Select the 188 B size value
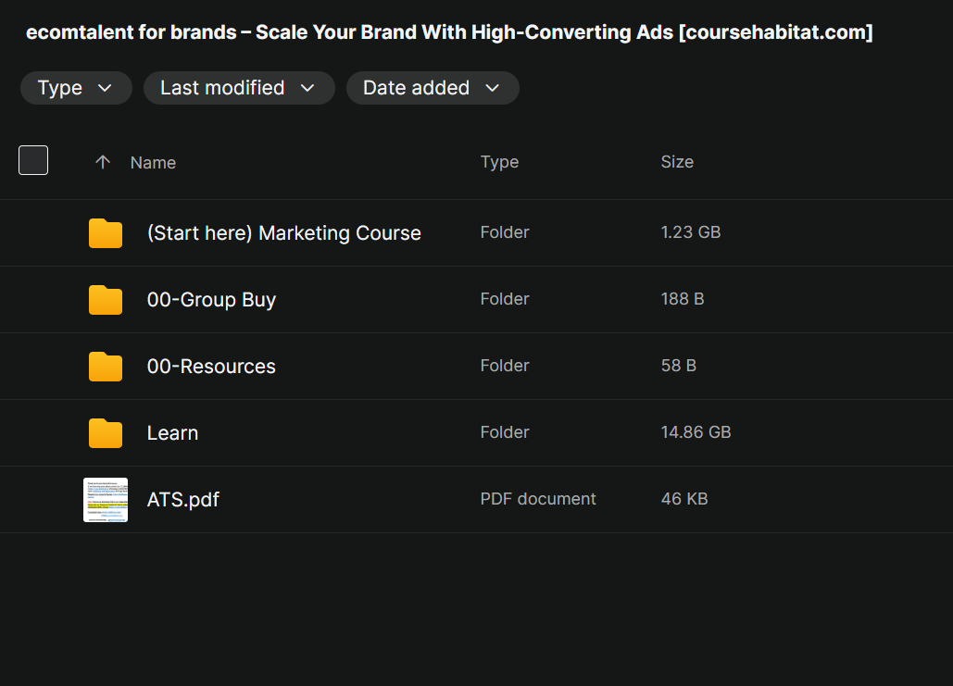The image size is (953, 686). [683, 300]
